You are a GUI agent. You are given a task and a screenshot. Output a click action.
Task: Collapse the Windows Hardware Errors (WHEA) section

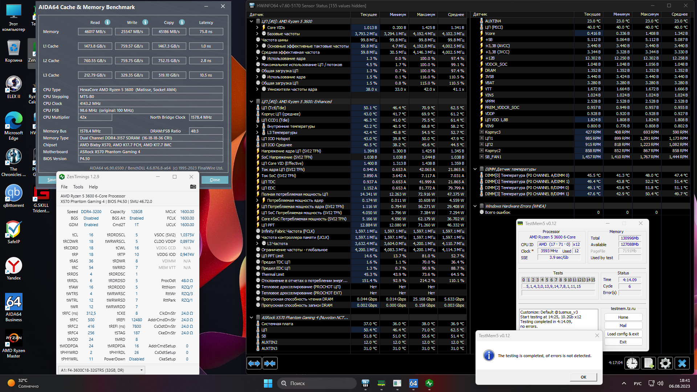pyautogui.click(x=475, y=206)
